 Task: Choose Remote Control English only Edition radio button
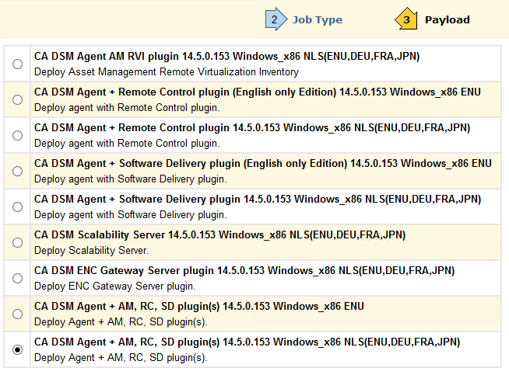coord(18,100)
